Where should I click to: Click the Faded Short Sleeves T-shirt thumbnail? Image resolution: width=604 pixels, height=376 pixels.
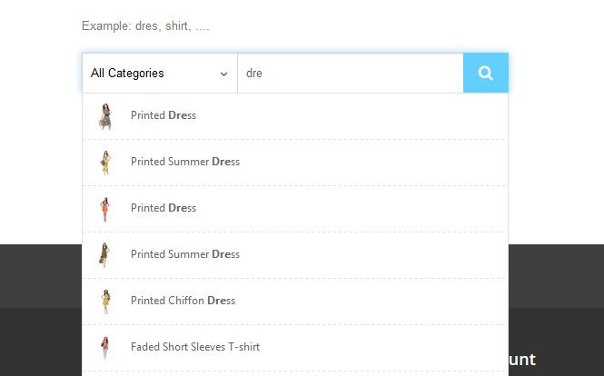(x=106, y=348)
